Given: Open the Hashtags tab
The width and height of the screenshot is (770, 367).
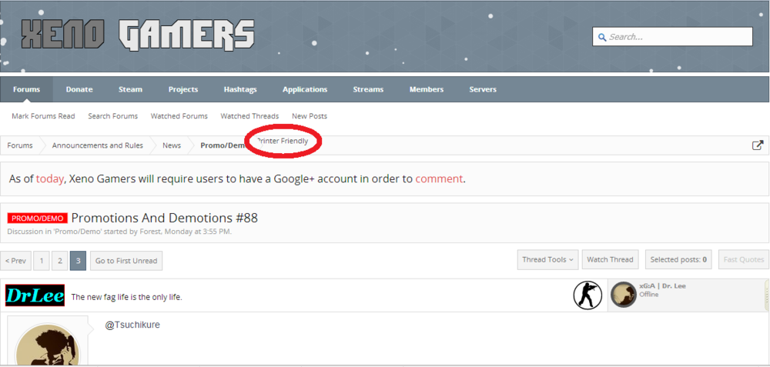Looking at the screenshot, I should (240, 89).
